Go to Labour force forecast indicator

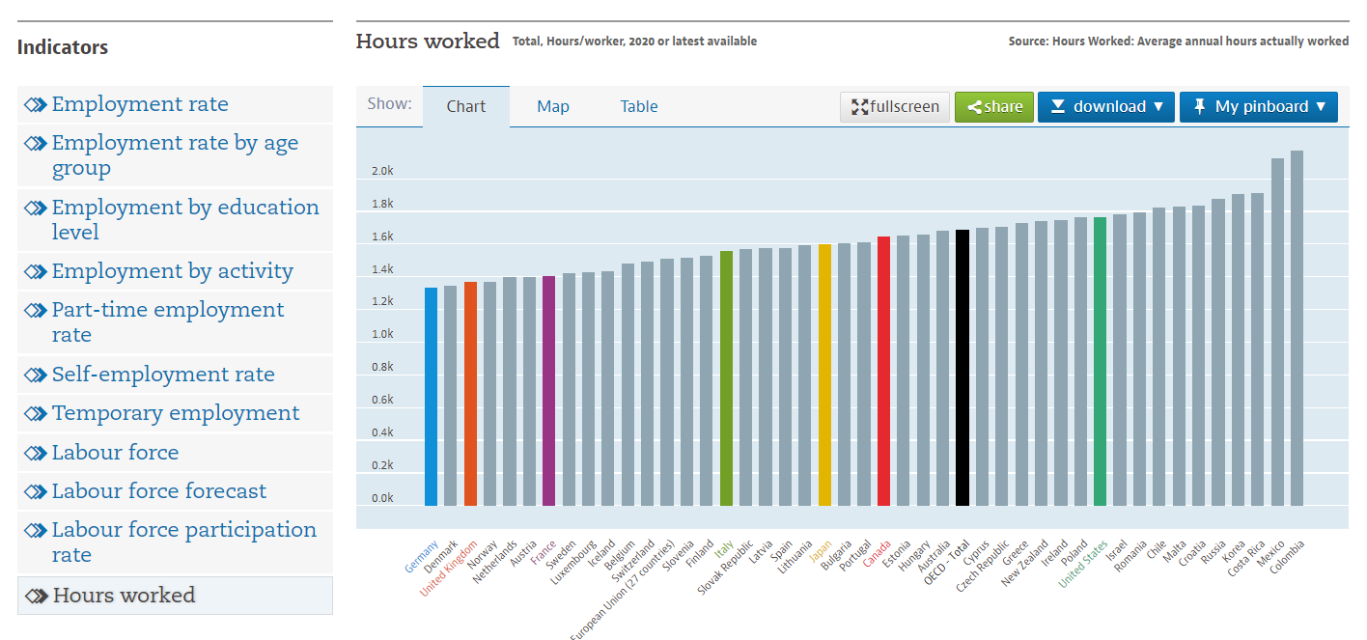pos(159,491)
